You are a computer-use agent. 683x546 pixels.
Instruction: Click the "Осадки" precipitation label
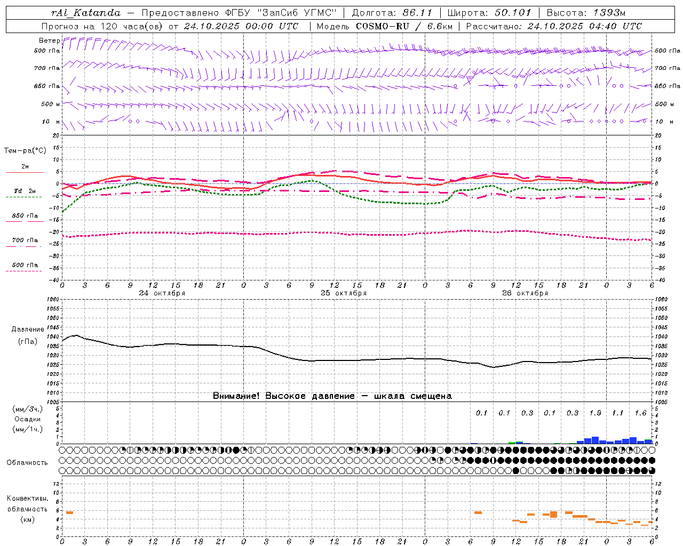[28, 419]
